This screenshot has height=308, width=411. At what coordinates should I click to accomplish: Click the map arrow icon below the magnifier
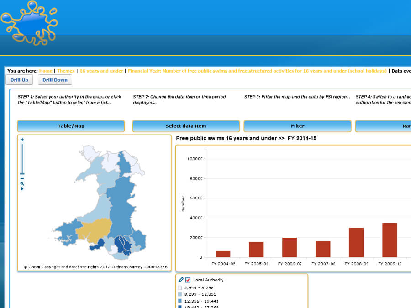point(22,188)
